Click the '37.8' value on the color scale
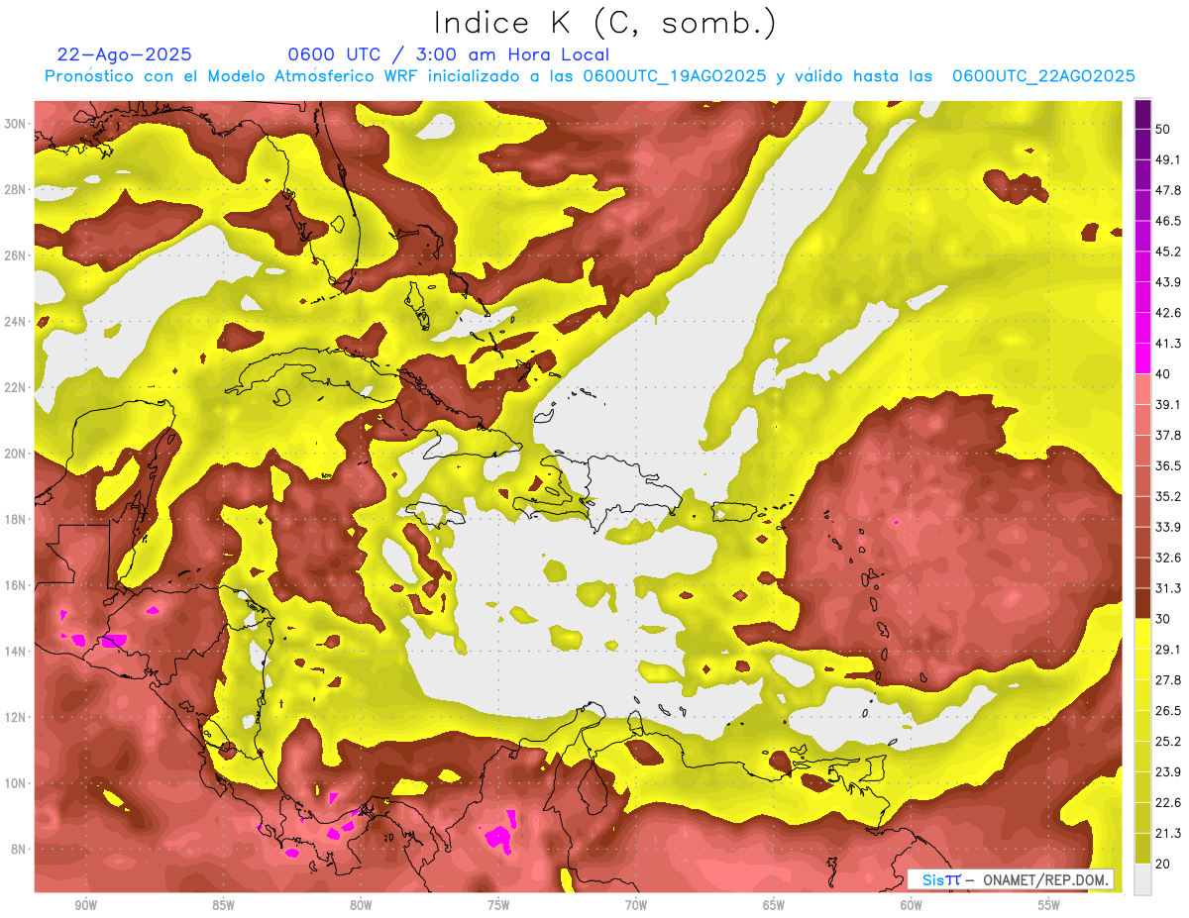This screenshot has height=918, width=1189. click(x=1168, y=436)
